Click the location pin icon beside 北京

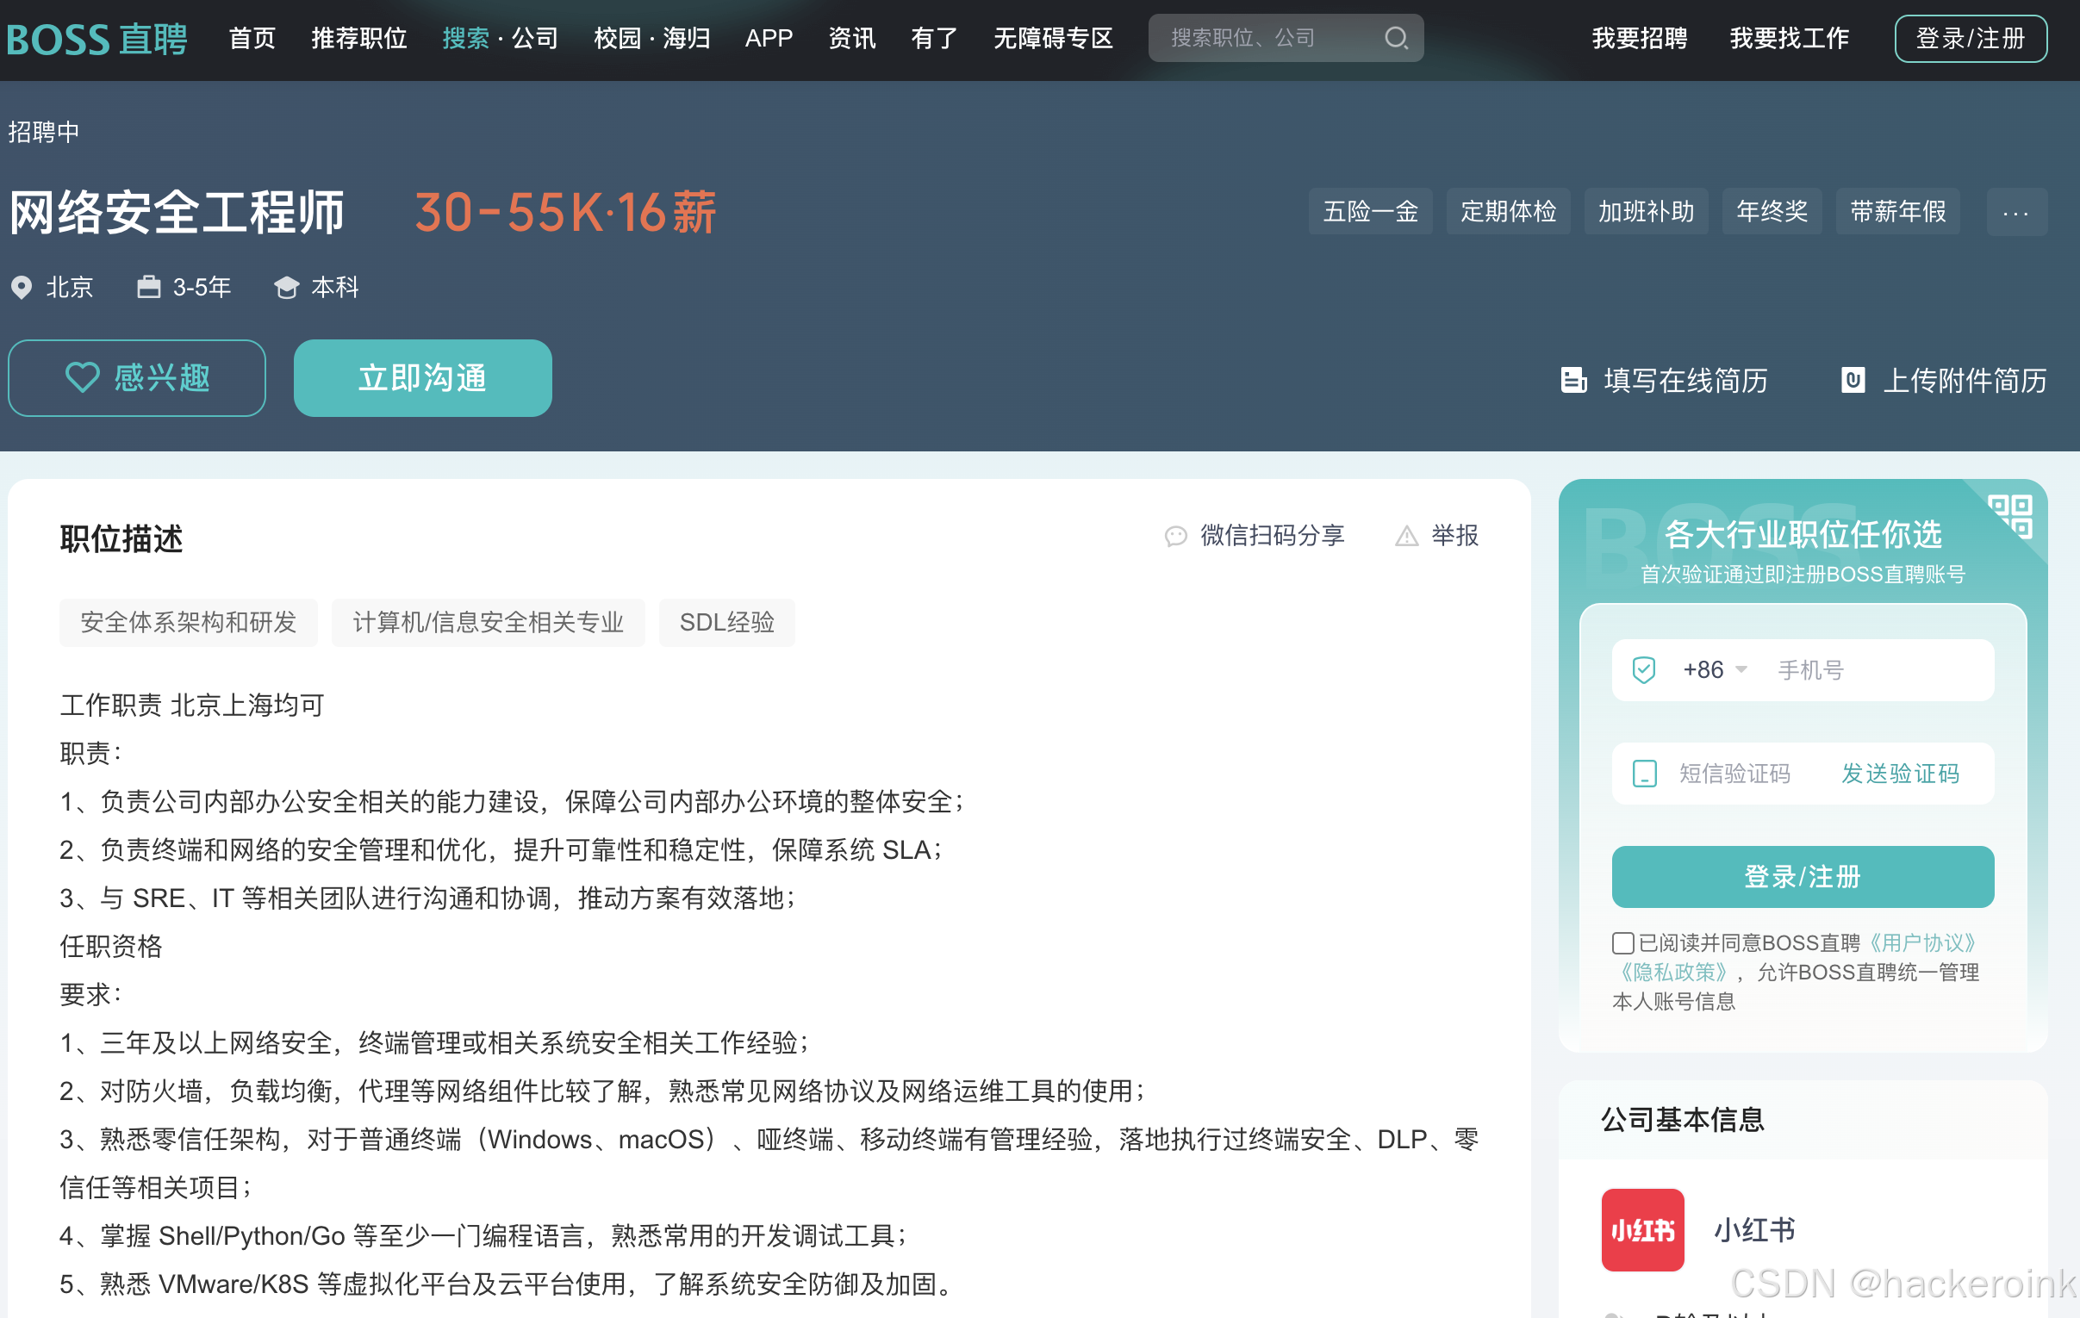tap(22, 288)
